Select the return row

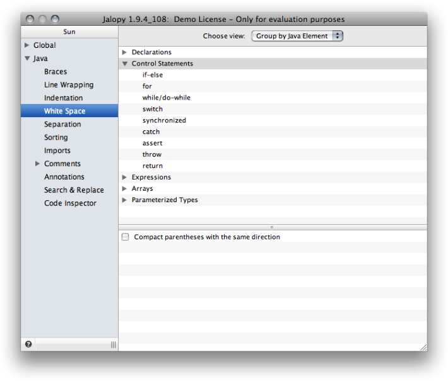(x=273, y=166)
